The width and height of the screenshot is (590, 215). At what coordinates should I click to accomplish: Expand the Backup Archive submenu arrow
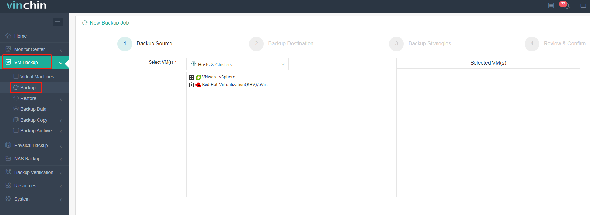(x=61, y=131)
